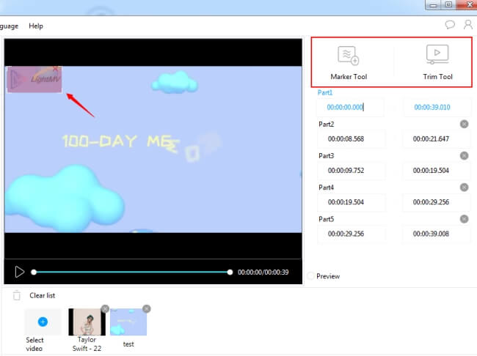Click the playback progress slider start handle
The width and height of the screenshot is (477, 356).
tap(34, 272)
